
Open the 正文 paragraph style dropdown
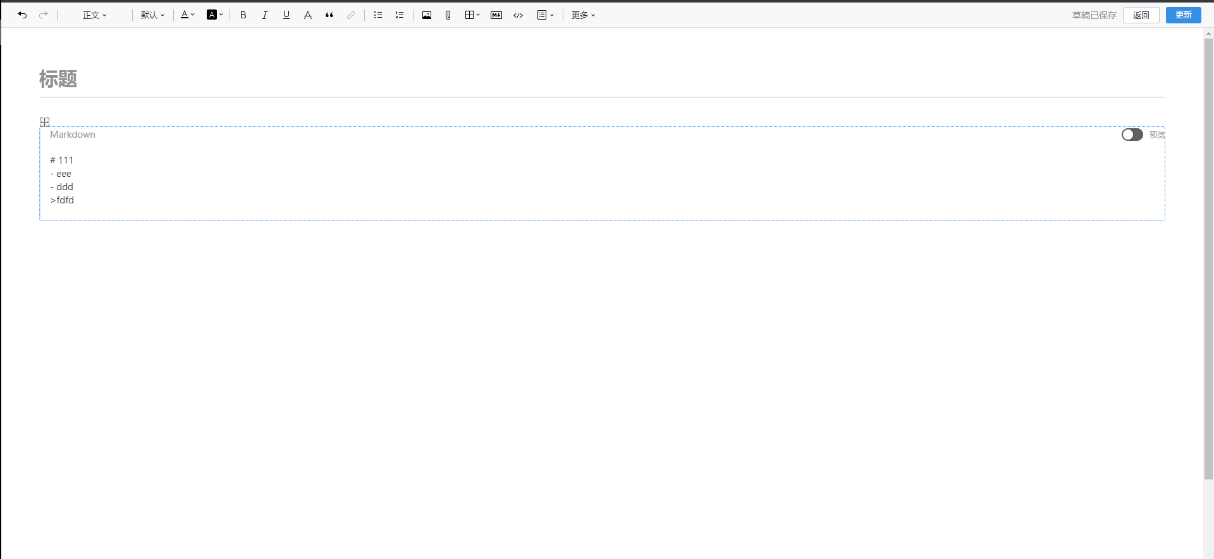click(x=95, y=15)
